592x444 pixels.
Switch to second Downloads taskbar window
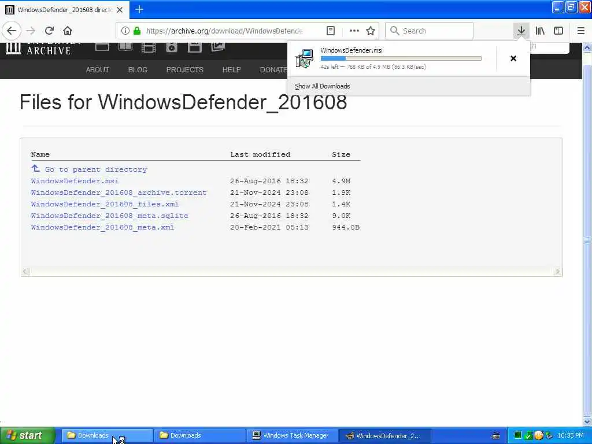(x=199, y=435)
